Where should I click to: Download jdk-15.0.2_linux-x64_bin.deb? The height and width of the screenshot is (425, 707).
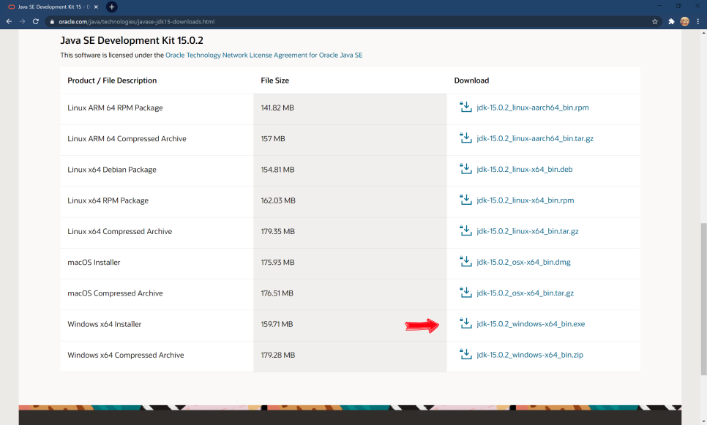click(524, 169)
